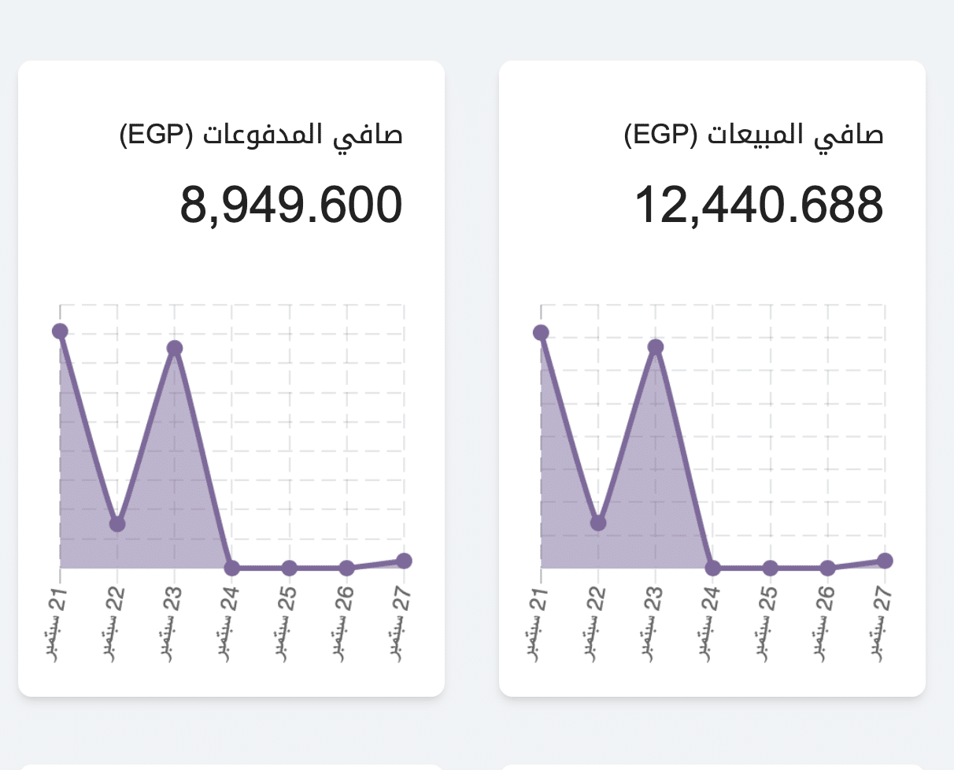This screenshot has height=770, width=954.
Task: Click September 23 peak in net payments chart
Action: point(175,349)
